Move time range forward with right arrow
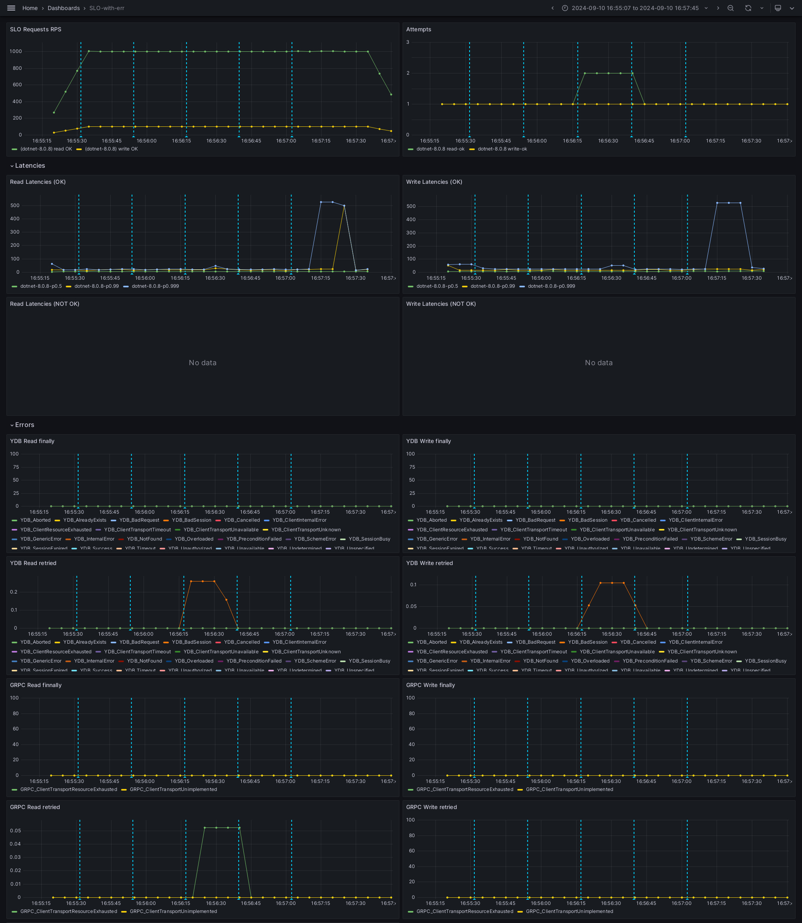Viewport: 802px width, 923px height. click(x=718, y=8)
